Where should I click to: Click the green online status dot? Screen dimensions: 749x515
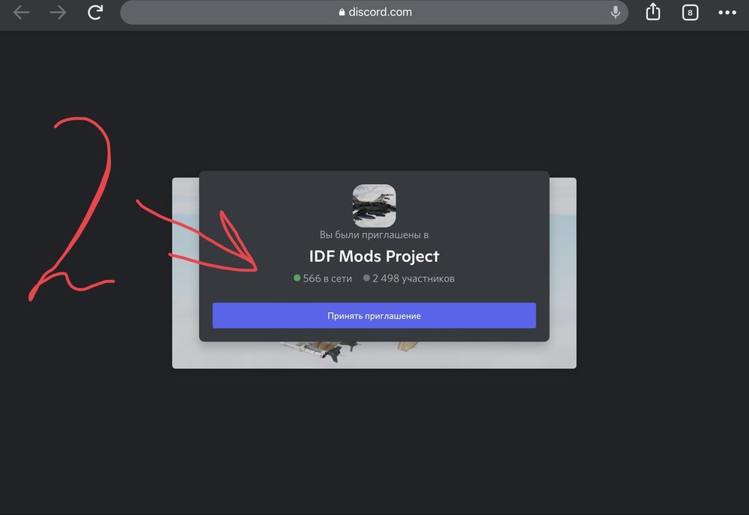tap(297, 278)
